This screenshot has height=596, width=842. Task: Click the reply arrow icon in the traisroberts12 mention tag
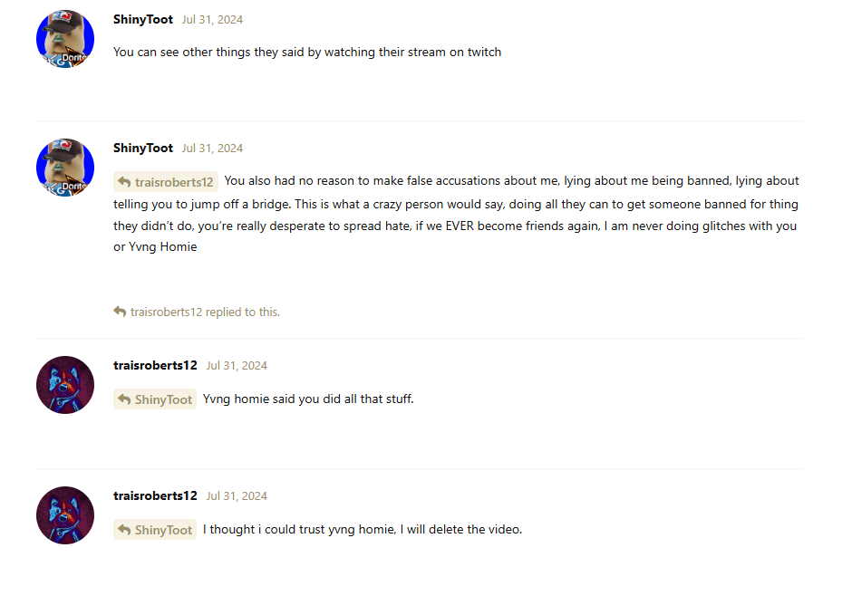(x=125, y=182)
